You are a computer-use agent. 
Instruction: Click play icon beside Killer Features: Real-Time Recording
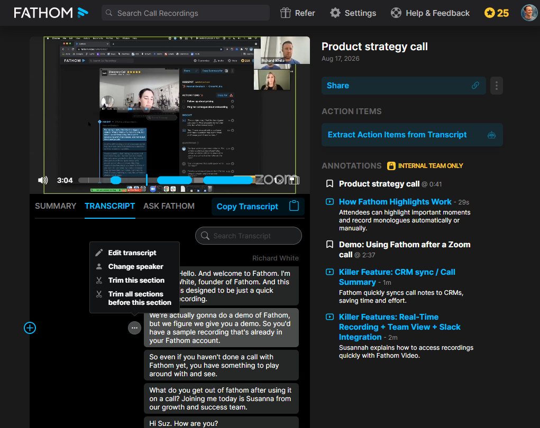pos(330,317)
